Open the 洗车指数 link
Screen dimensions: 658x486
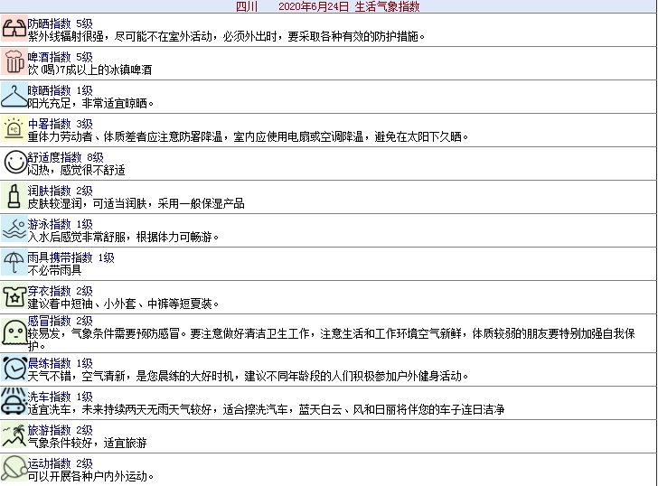[x=49, y=397]
